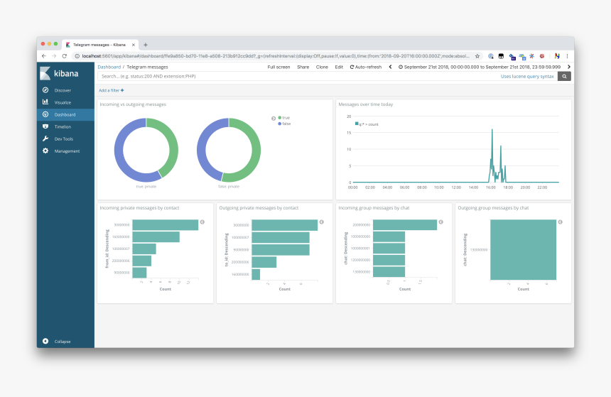Screen dimensions: 611x397
Task: Click the search magnifier button
Action: click(x=564, y=76)
